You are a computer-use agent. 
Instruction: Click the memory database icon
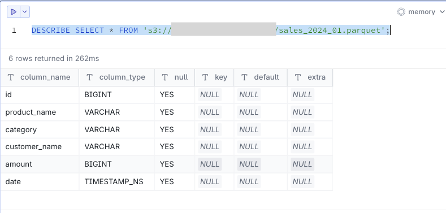pos(401,12)
